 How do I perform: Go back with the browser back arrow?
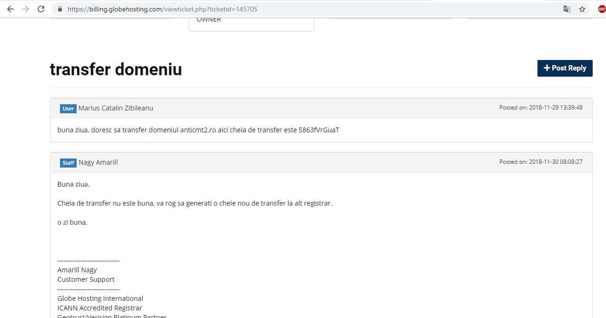(x=10, y=9)
